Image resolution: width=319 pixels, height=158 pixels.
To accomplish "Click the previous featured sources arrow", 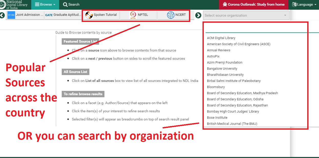I will click(2, 15).
